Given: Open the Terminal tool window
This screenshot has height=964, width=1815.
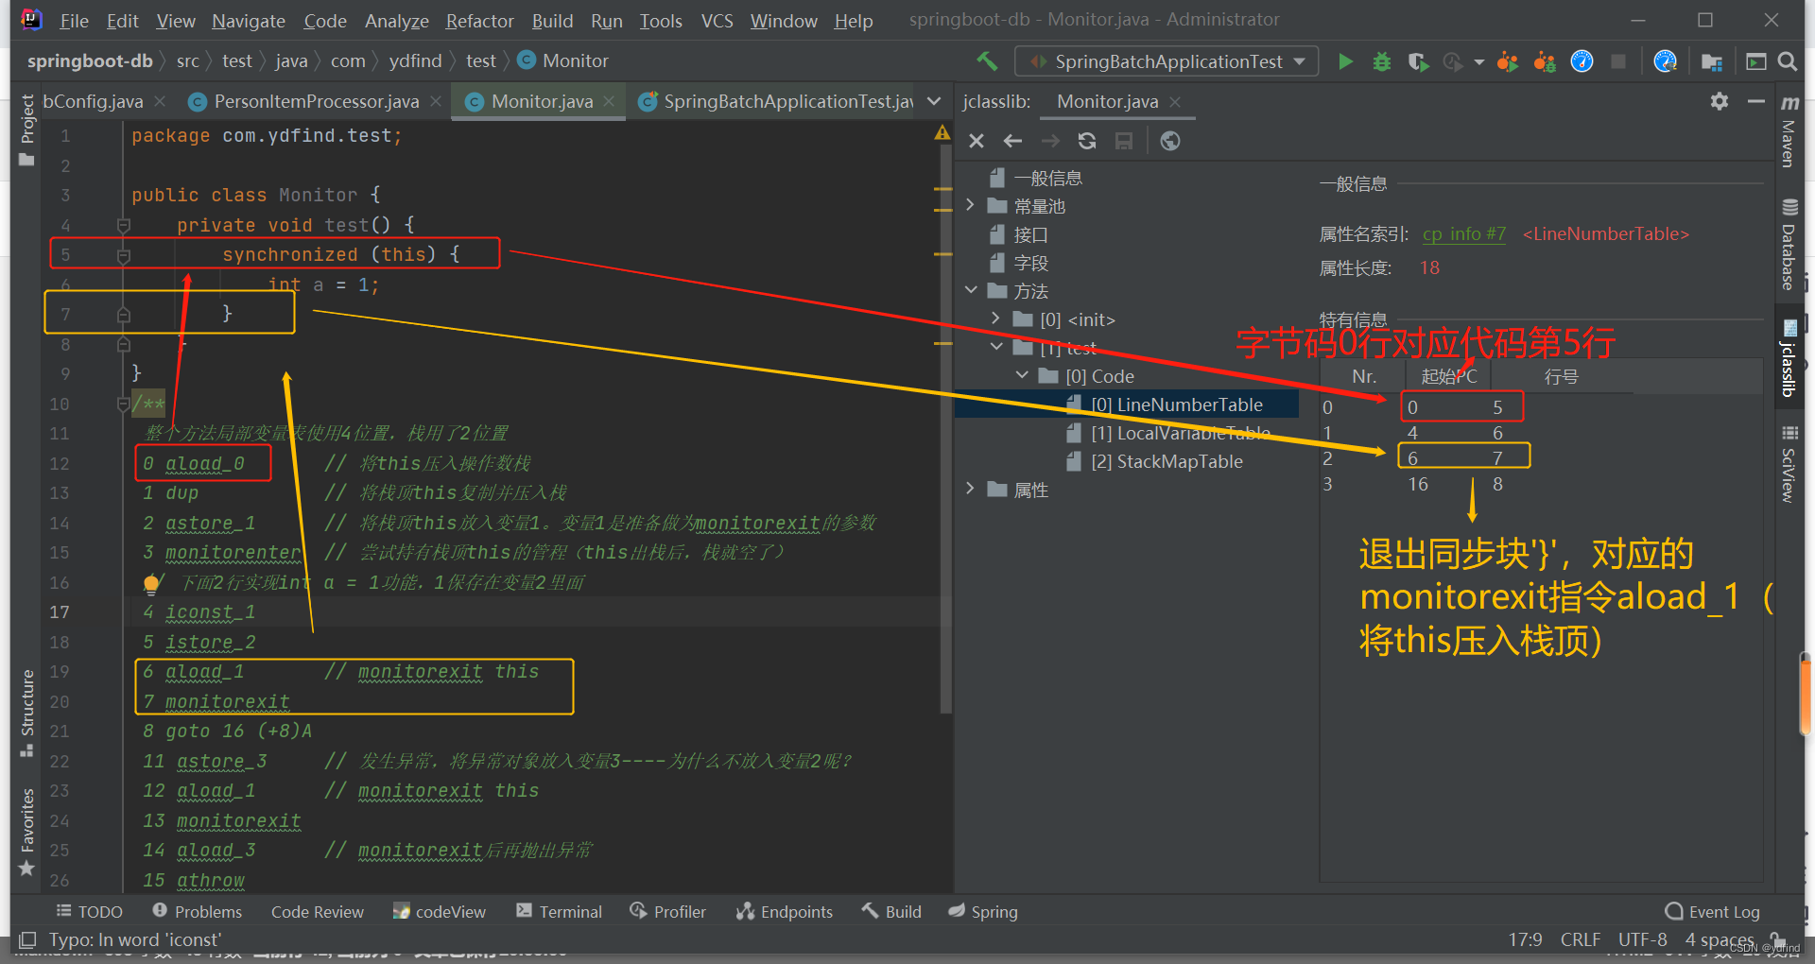Looking at the screenshot, I should [x=559, y=912].
